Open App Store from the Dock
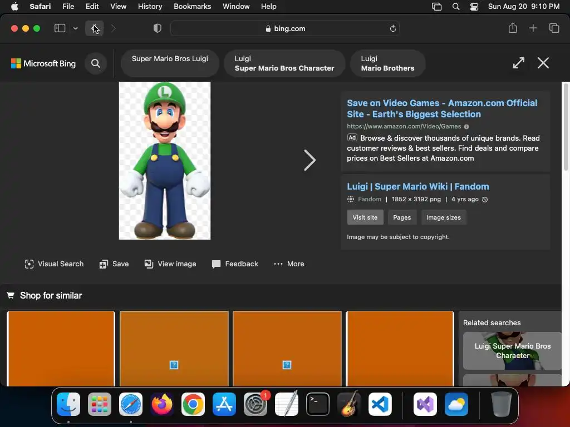This screenshot has width=570, height=427. pyautogui.click(x=224, y=404)
